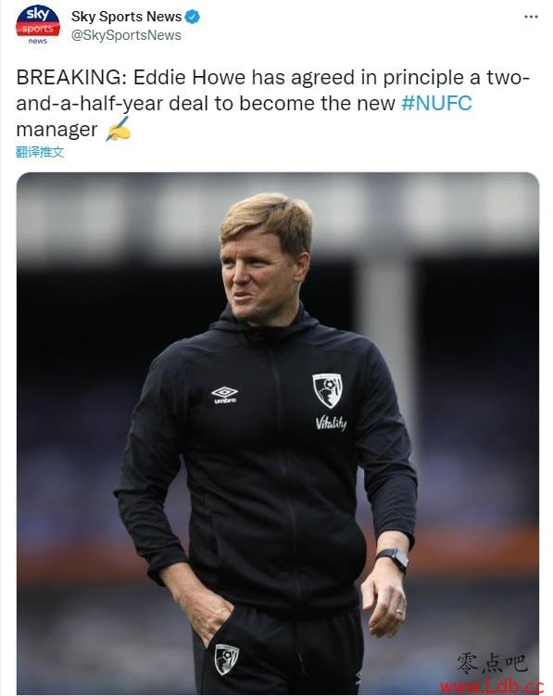This screenshot has width=553, height=696.
Task: Click the writing hand emoji
Action: pos(118,129)
